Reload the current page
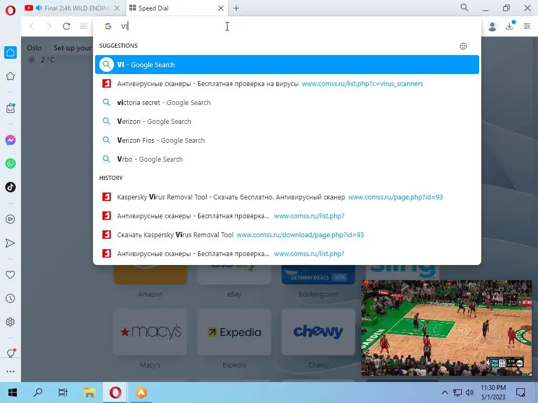538x403 pixels. pyautogui.click(x=66, y=26)
